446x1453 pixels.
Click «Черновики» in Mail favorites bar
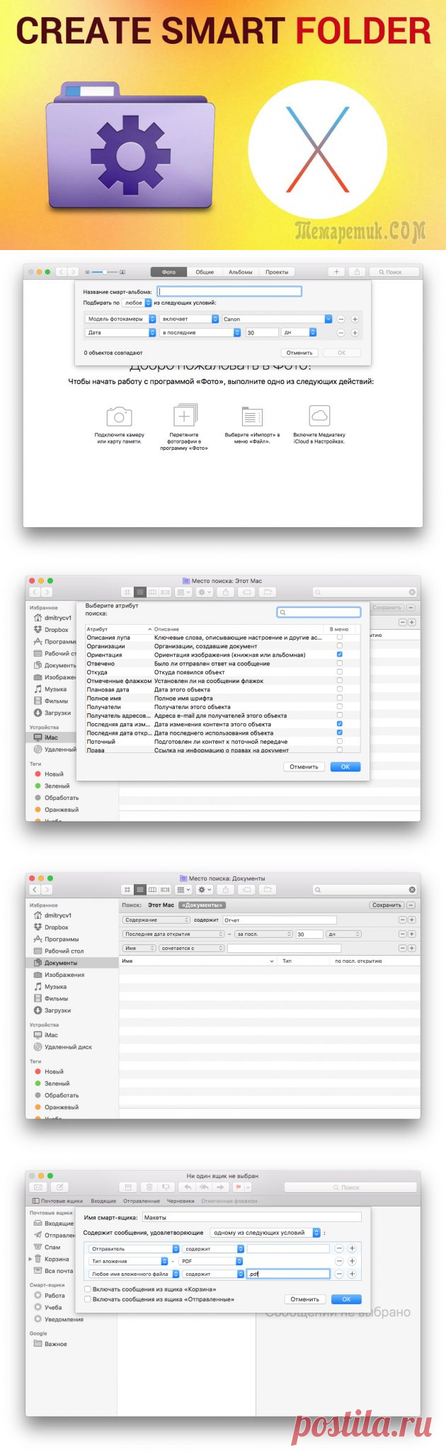click(181, 1202)
